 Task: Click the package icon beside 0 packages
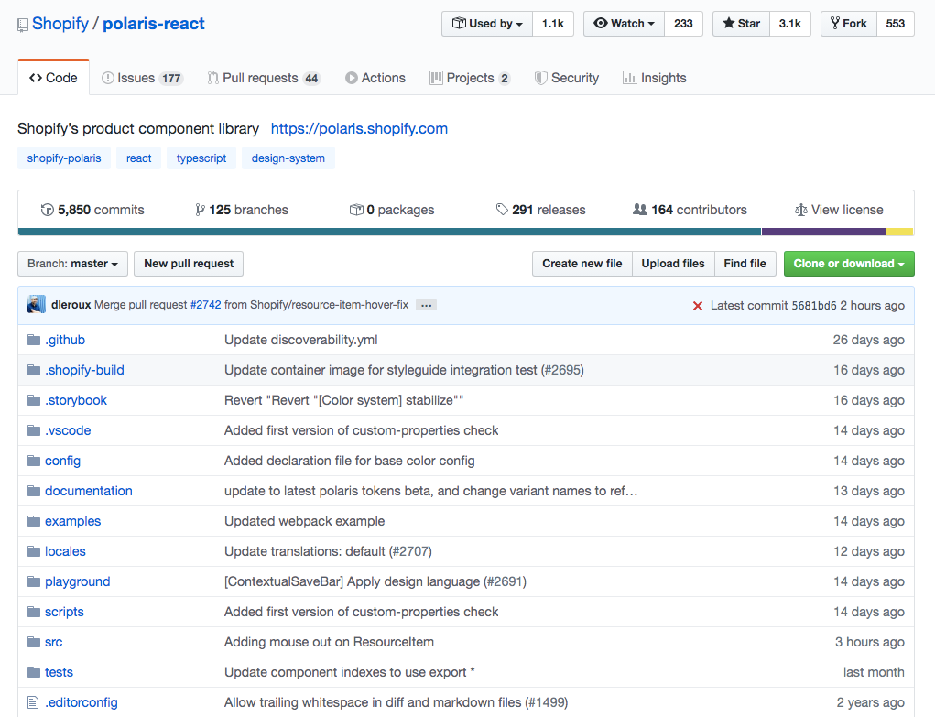(356, 210)
